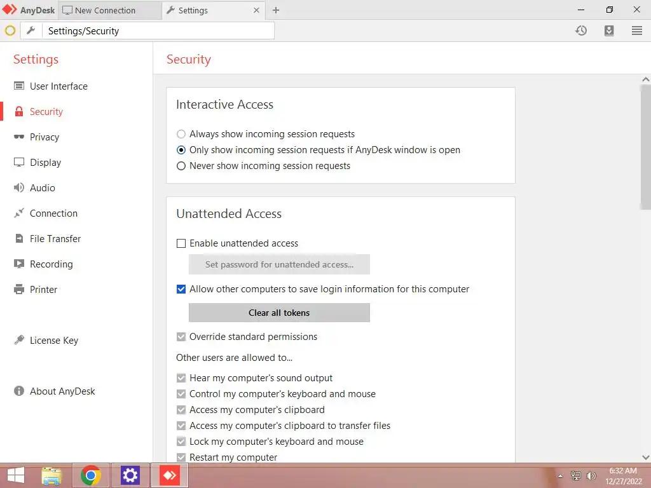Click the scroll up arrow
Image resolution: width=651 pixels, height=488 pixels.
646,79
